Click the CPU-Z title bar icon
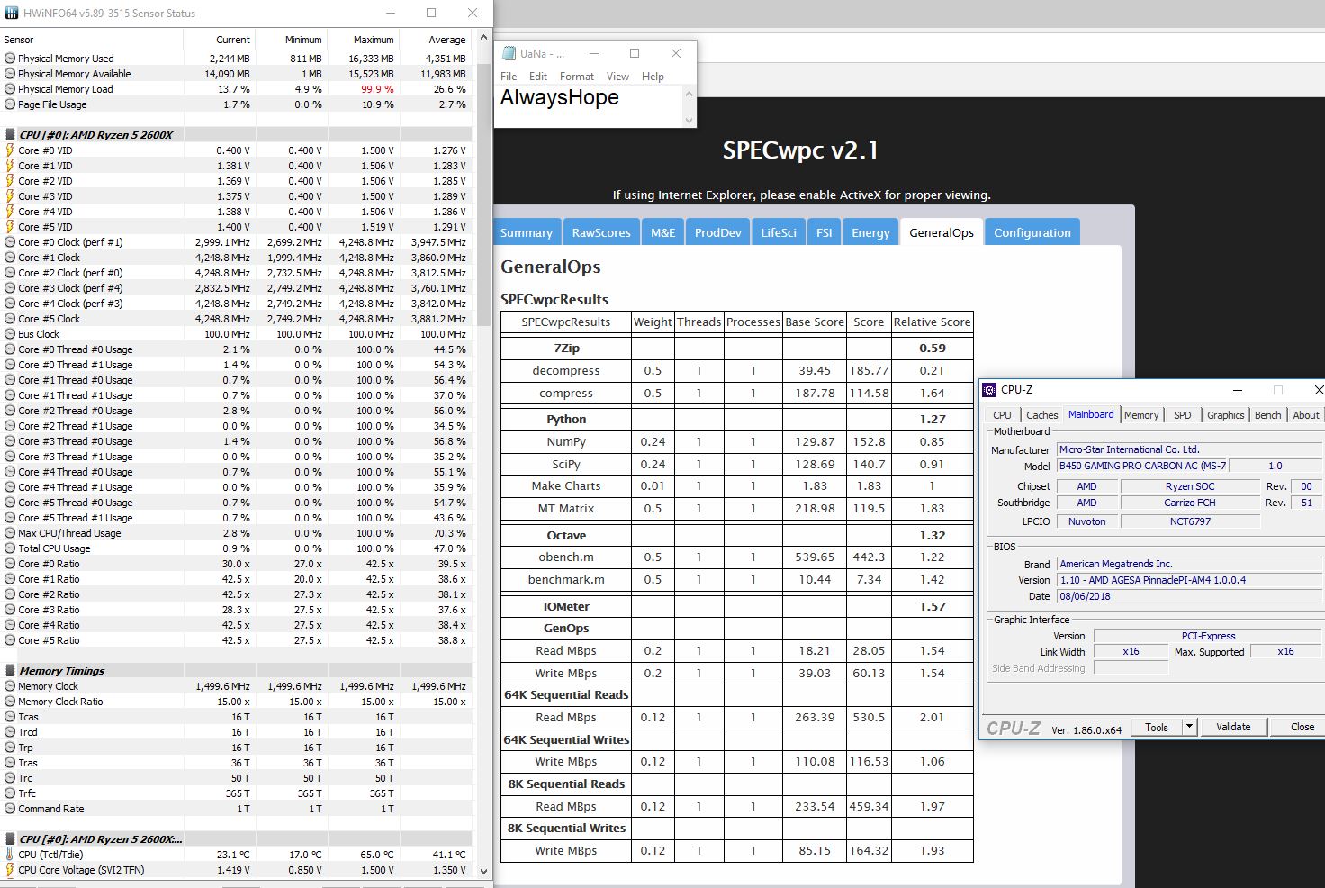 pos(990,390)
